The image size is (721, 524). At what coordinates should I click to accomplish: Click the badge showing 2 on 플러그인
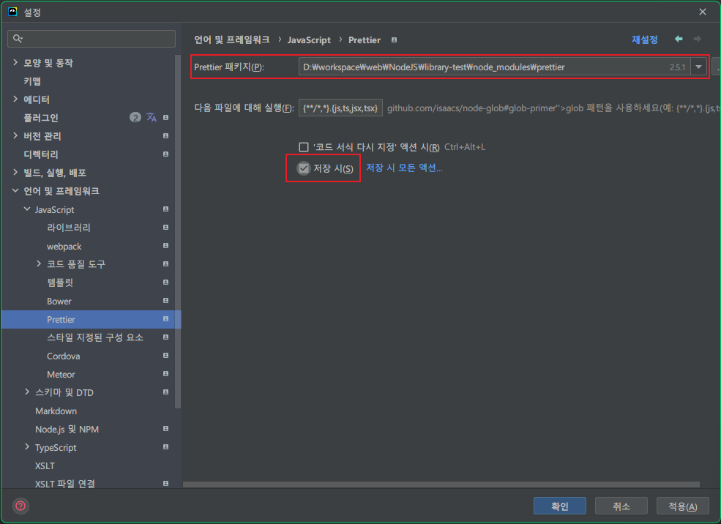tap(135, 118)
